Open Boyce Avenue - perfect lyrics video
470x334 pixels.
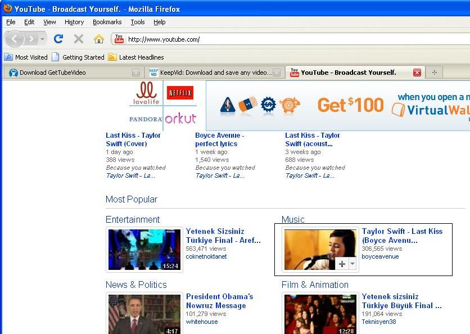pos(219,139)
